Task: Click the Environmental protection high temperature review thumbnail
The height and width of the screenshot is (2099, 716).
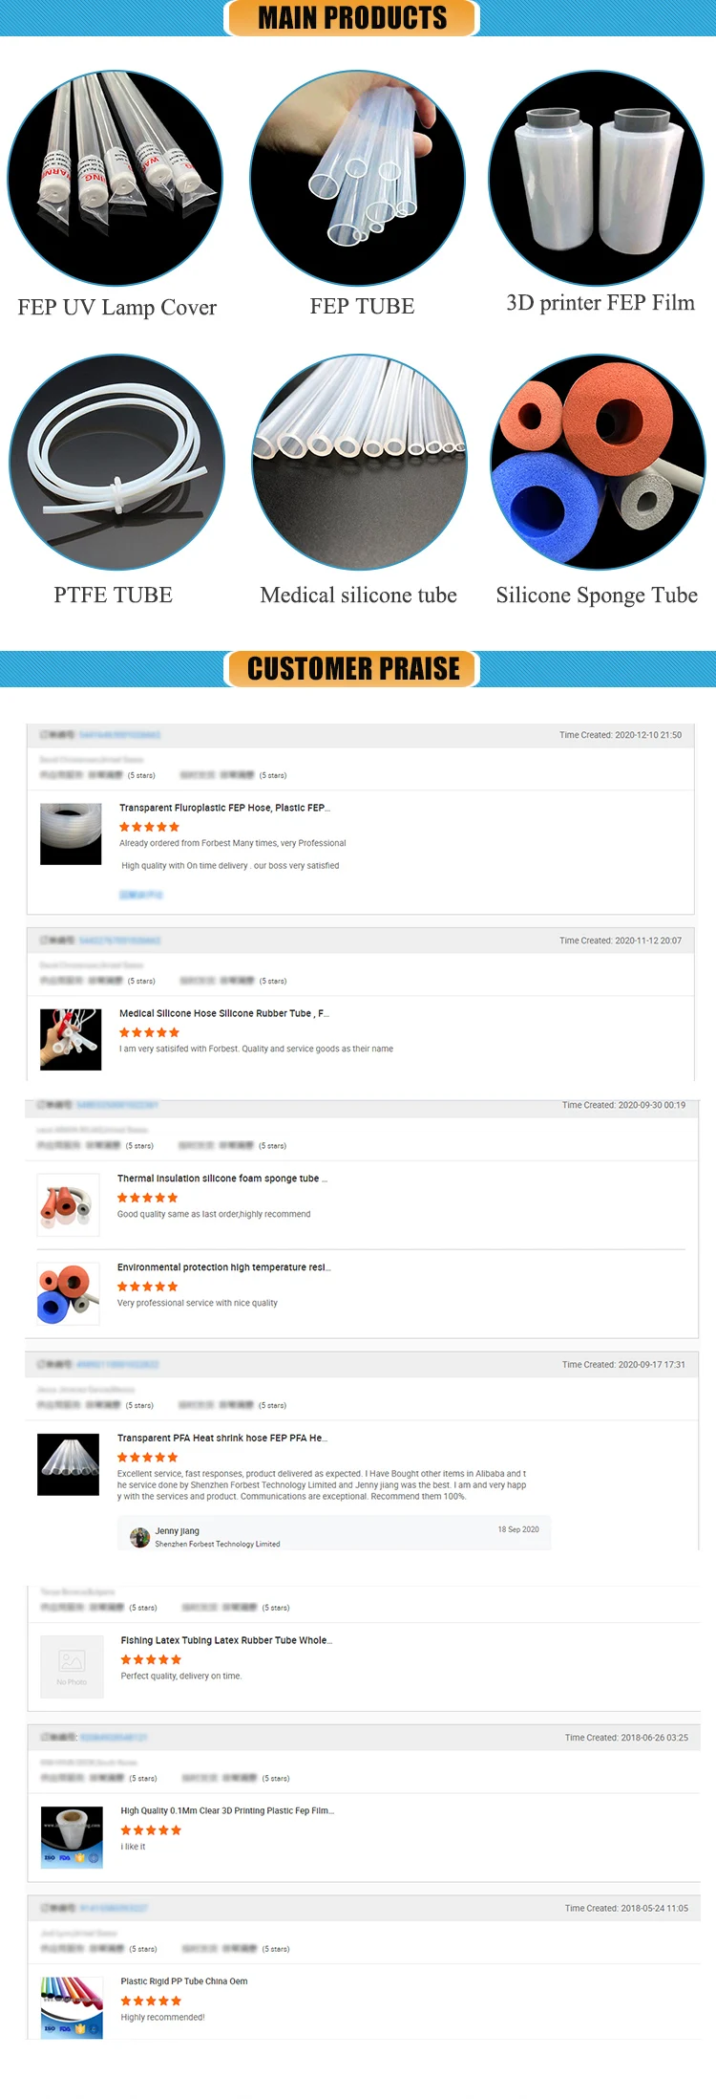Action: click(x=68, y=1293)
